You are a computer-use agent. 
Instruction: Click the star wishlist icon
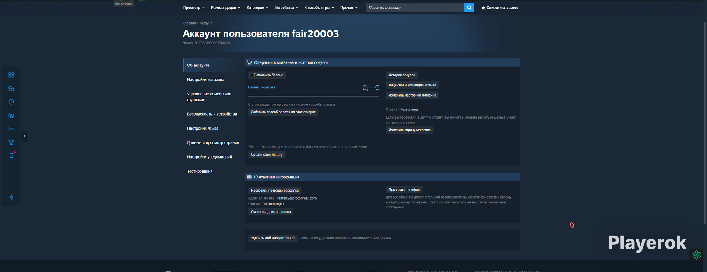click(x=483, y=8)
